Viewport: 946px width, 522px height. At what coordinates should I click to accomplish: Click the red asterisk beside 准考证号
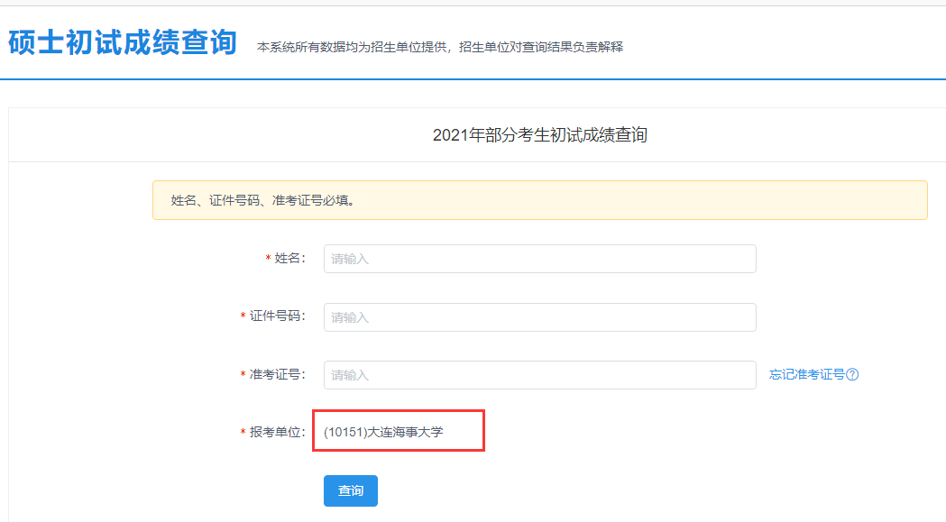(x=243, y=375)
